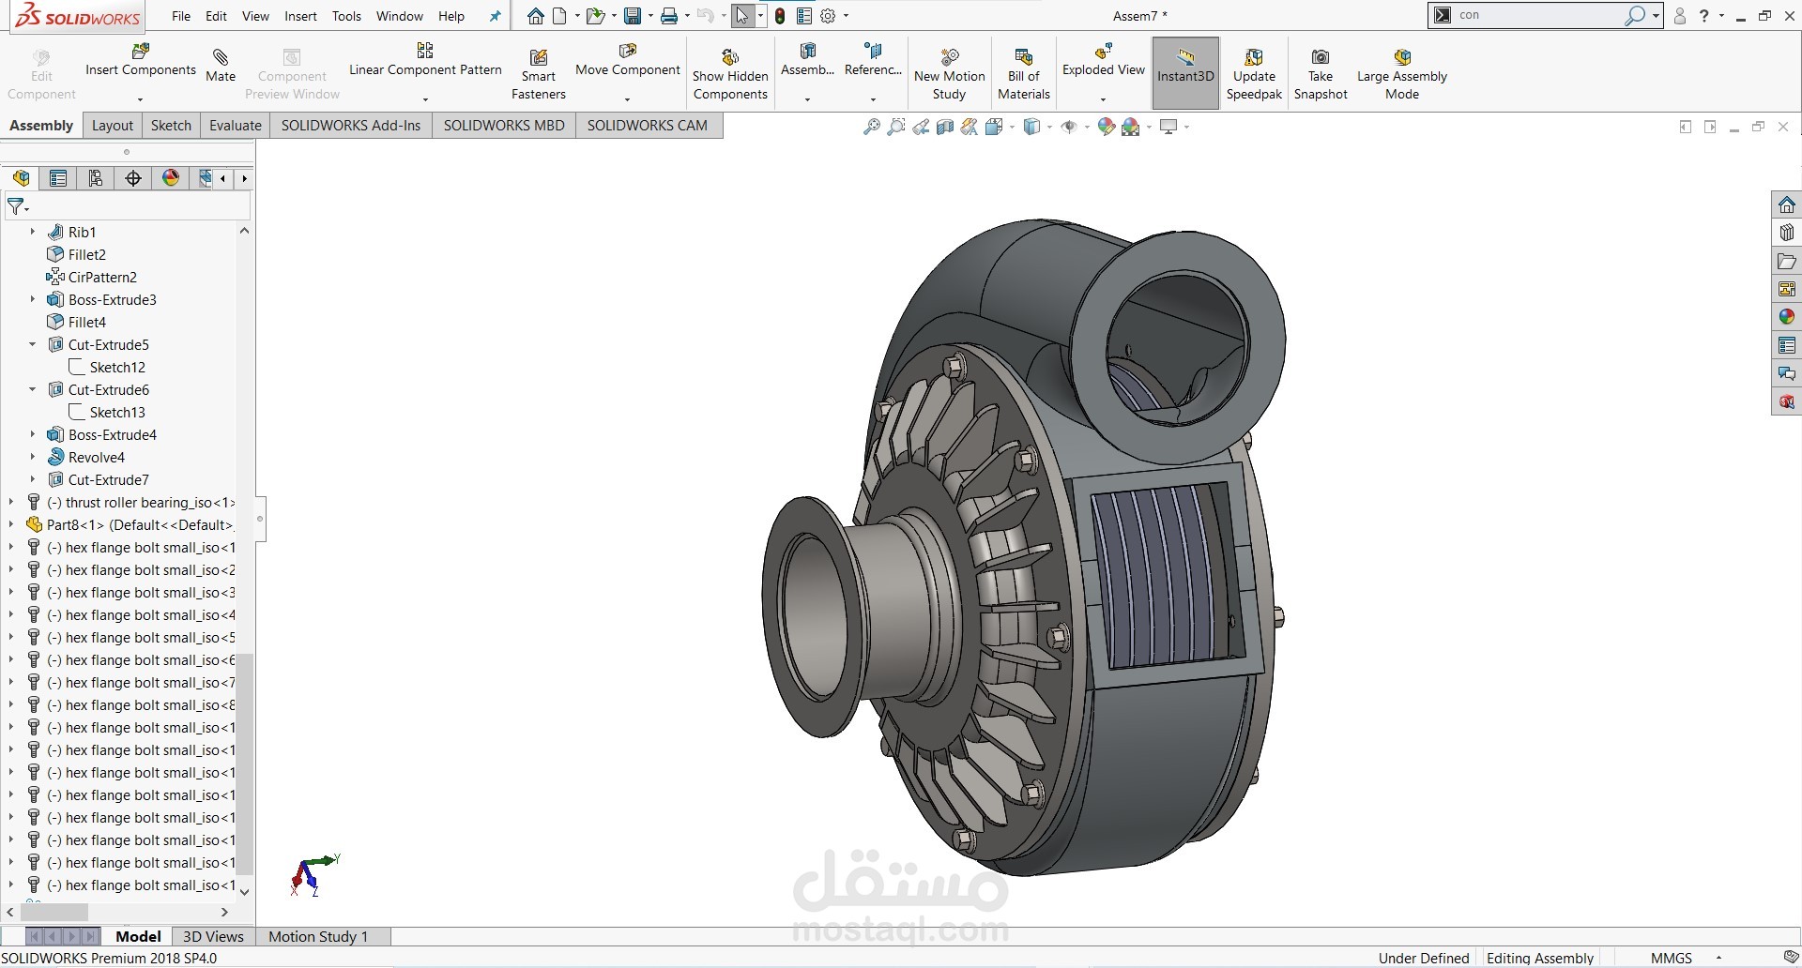Open the SOLIDWORKS Forum task pane
Screen dimensions: 1802x968
tap(1785, 373)
